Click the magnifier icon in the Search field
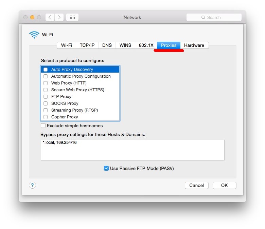This screenshot has width=265, height=229. pyautogui.click(x=203, y=18)
